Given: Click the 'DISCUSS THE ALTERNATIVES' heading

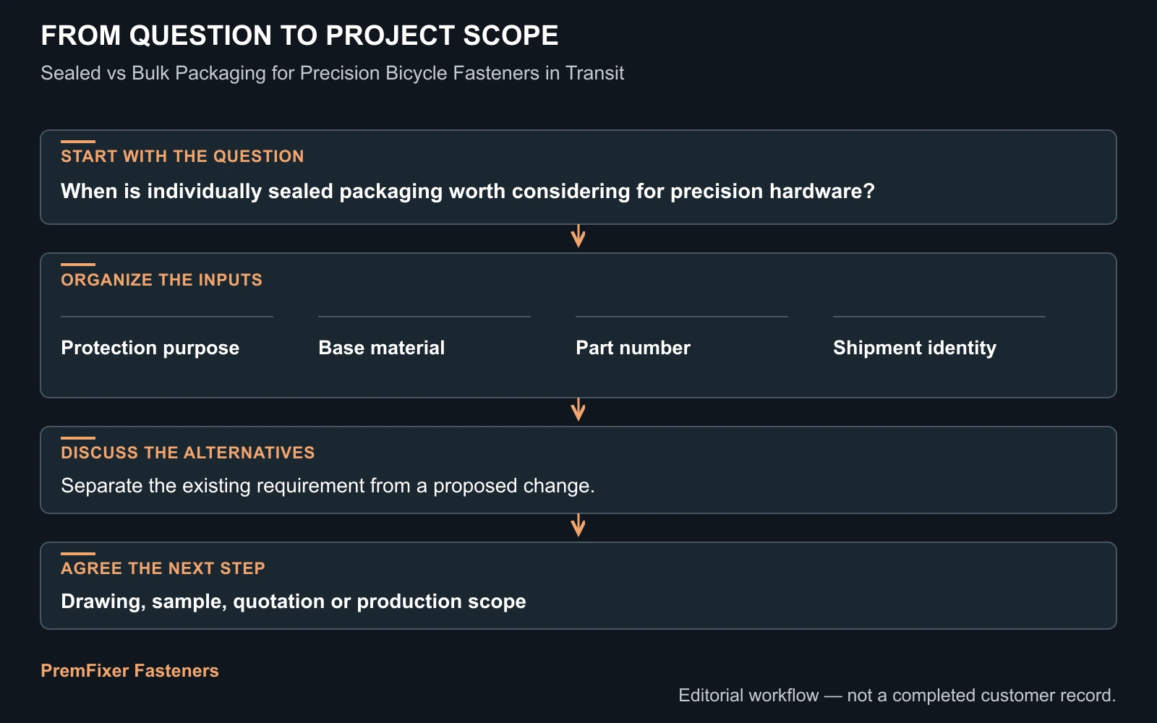Looking at the screenshot, I should [x=188, y=453].
